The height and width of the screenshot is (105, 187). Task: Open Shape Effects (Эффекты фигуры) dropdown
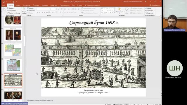137,13
